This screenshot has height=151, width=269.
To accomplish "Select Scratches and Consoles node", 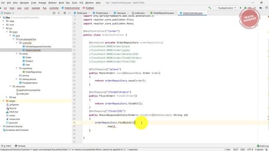I will click(17, 130).
